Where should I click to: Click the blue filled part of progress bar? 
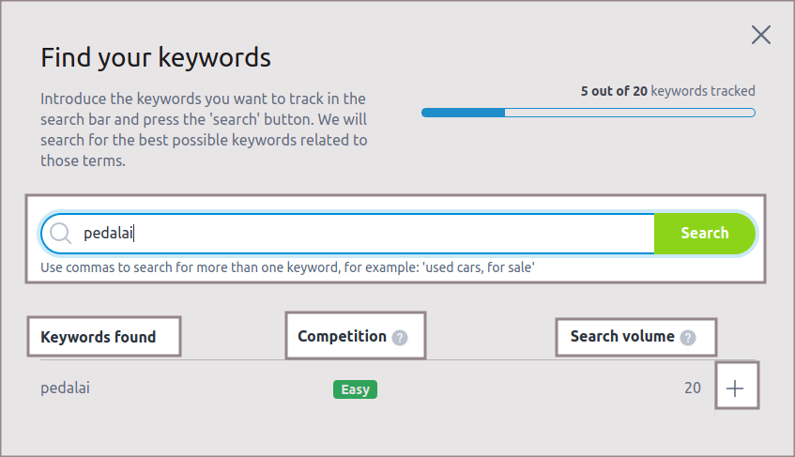(x=463, y=113)
